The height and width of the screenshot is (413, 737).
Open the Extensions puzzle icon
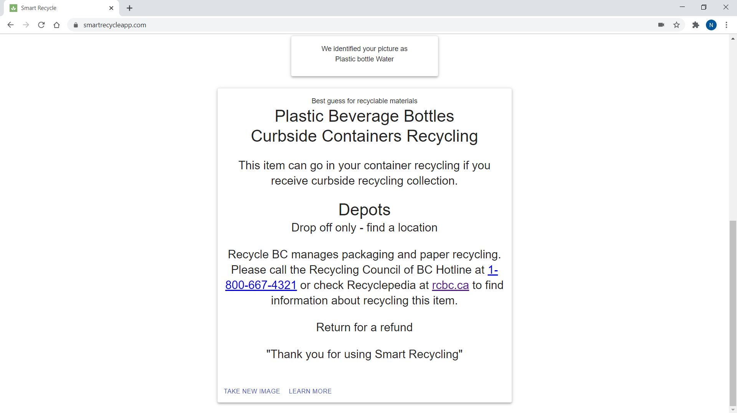coord(696,25)
